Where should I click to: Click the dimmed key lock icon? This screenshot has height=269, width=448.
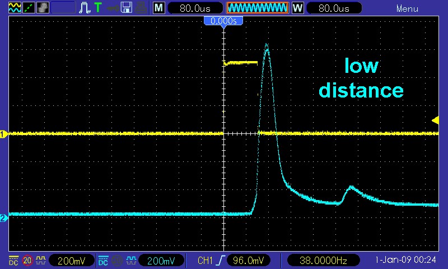point(113,8)
